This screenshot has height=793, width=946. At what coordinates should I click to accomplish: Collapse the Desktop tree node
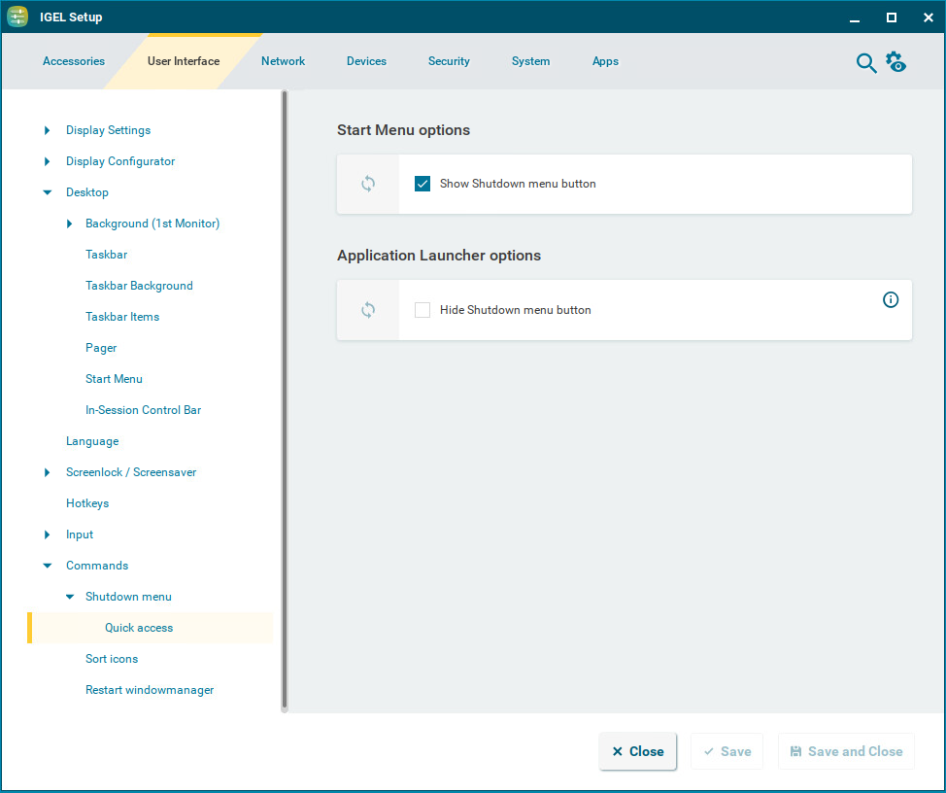tap(48, 192)
